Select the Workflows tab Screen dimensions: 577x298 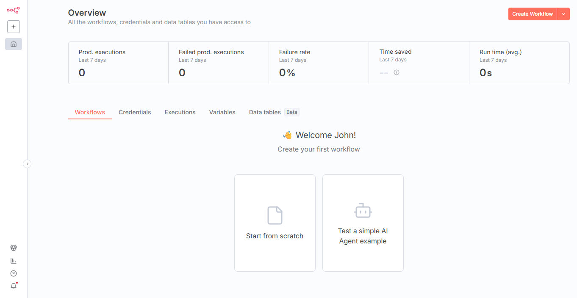coord(90,112)
